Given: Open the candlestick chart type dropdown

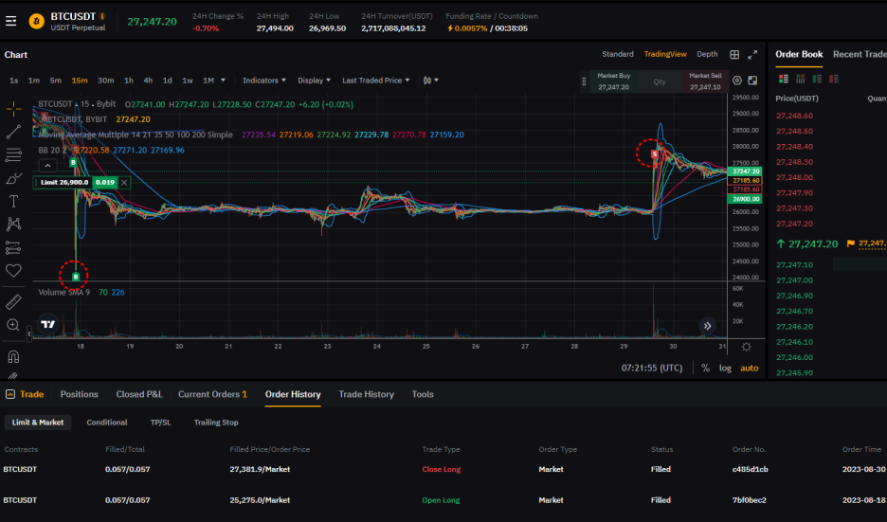Looking at the screenshot, I should click(x=430, y=81).
